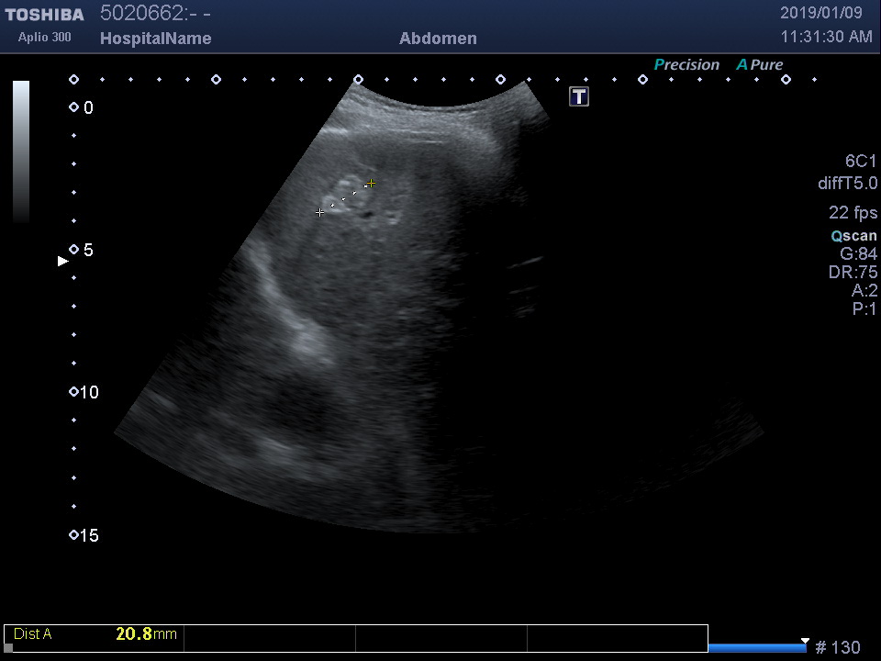Screen dimensions: 881x661
Task: Click the HospitalName text
Action: click(x=156, y=39)
